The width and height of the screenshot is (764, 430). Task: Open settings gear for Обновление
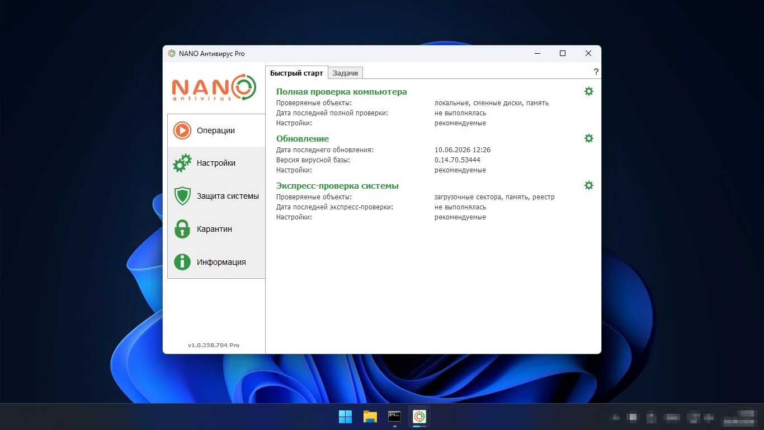coord(588,138)
